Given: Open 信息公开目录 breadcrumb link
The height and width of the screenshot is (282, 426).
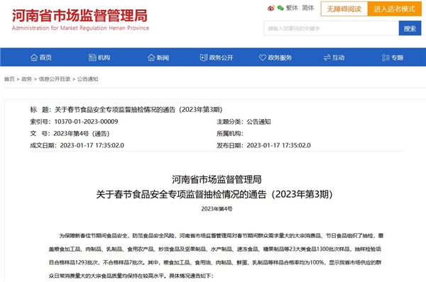Looking at the screenshot, I should (x=55, y=79).
